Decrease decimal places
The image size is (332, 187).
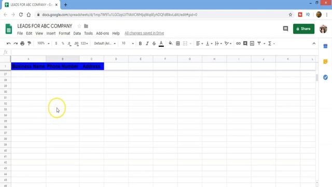coord(70,44)
